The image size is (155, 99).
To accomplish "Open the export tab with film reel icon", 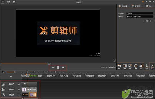I will [x=149, y=6].
